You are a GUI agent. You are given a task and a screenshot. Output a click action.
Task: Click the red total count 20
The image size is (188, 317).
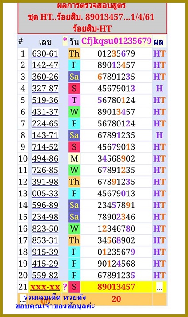coord(116,299)
